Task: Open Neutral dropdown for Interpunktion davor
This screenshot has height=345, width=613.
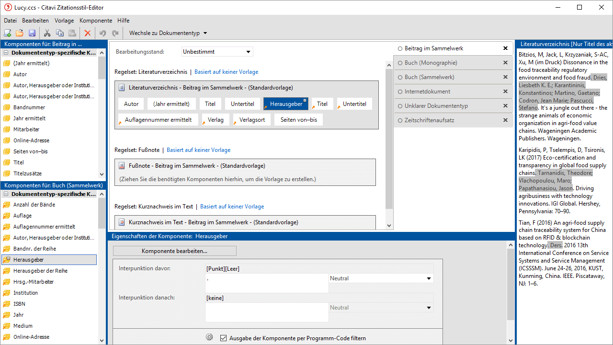Action: (x=381, y=278)
